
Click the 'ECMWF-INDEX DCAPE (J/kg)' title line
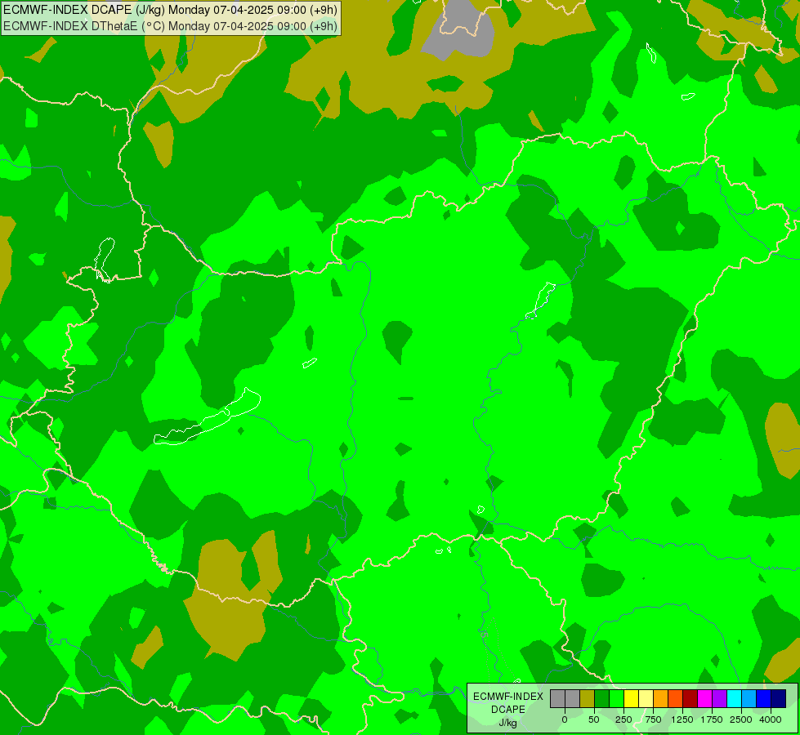point(170,9)
